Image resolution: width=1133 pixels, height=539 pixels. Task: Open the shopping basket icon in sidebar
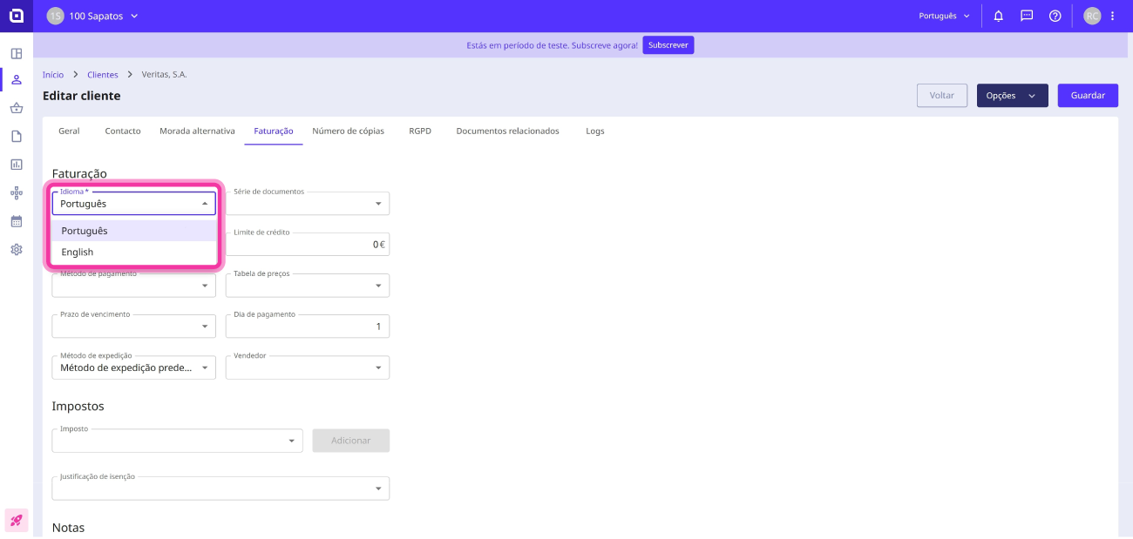(17, 108)
